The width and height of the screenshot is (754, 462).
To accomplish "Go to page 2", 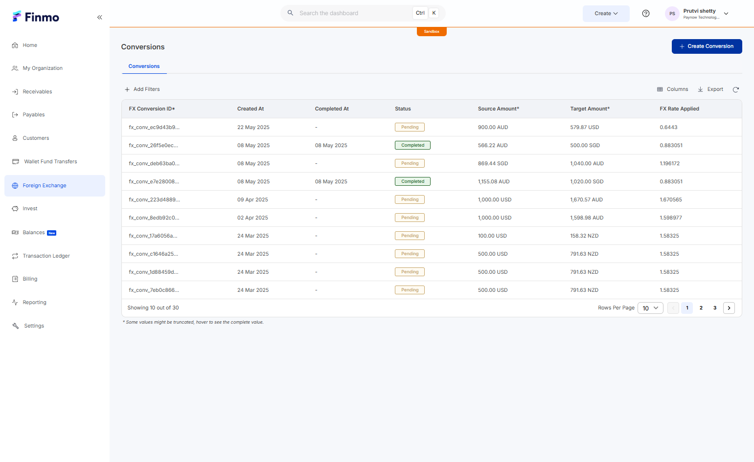I will click(x=701, y=308).
